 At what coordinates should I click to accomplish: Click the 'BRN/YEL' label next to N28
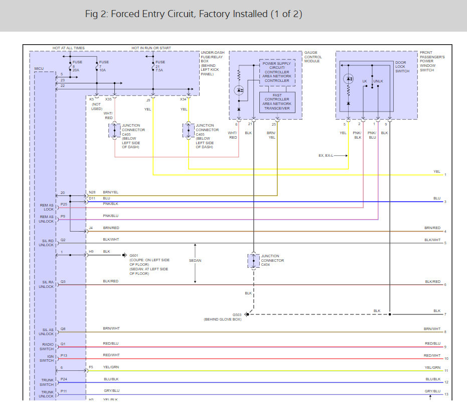pos(110,192)
